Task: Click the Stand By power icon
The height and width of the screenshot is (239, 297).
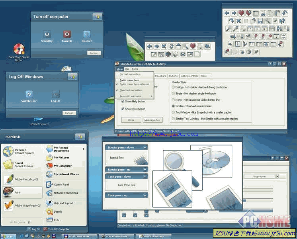Action: coord(47,34)
